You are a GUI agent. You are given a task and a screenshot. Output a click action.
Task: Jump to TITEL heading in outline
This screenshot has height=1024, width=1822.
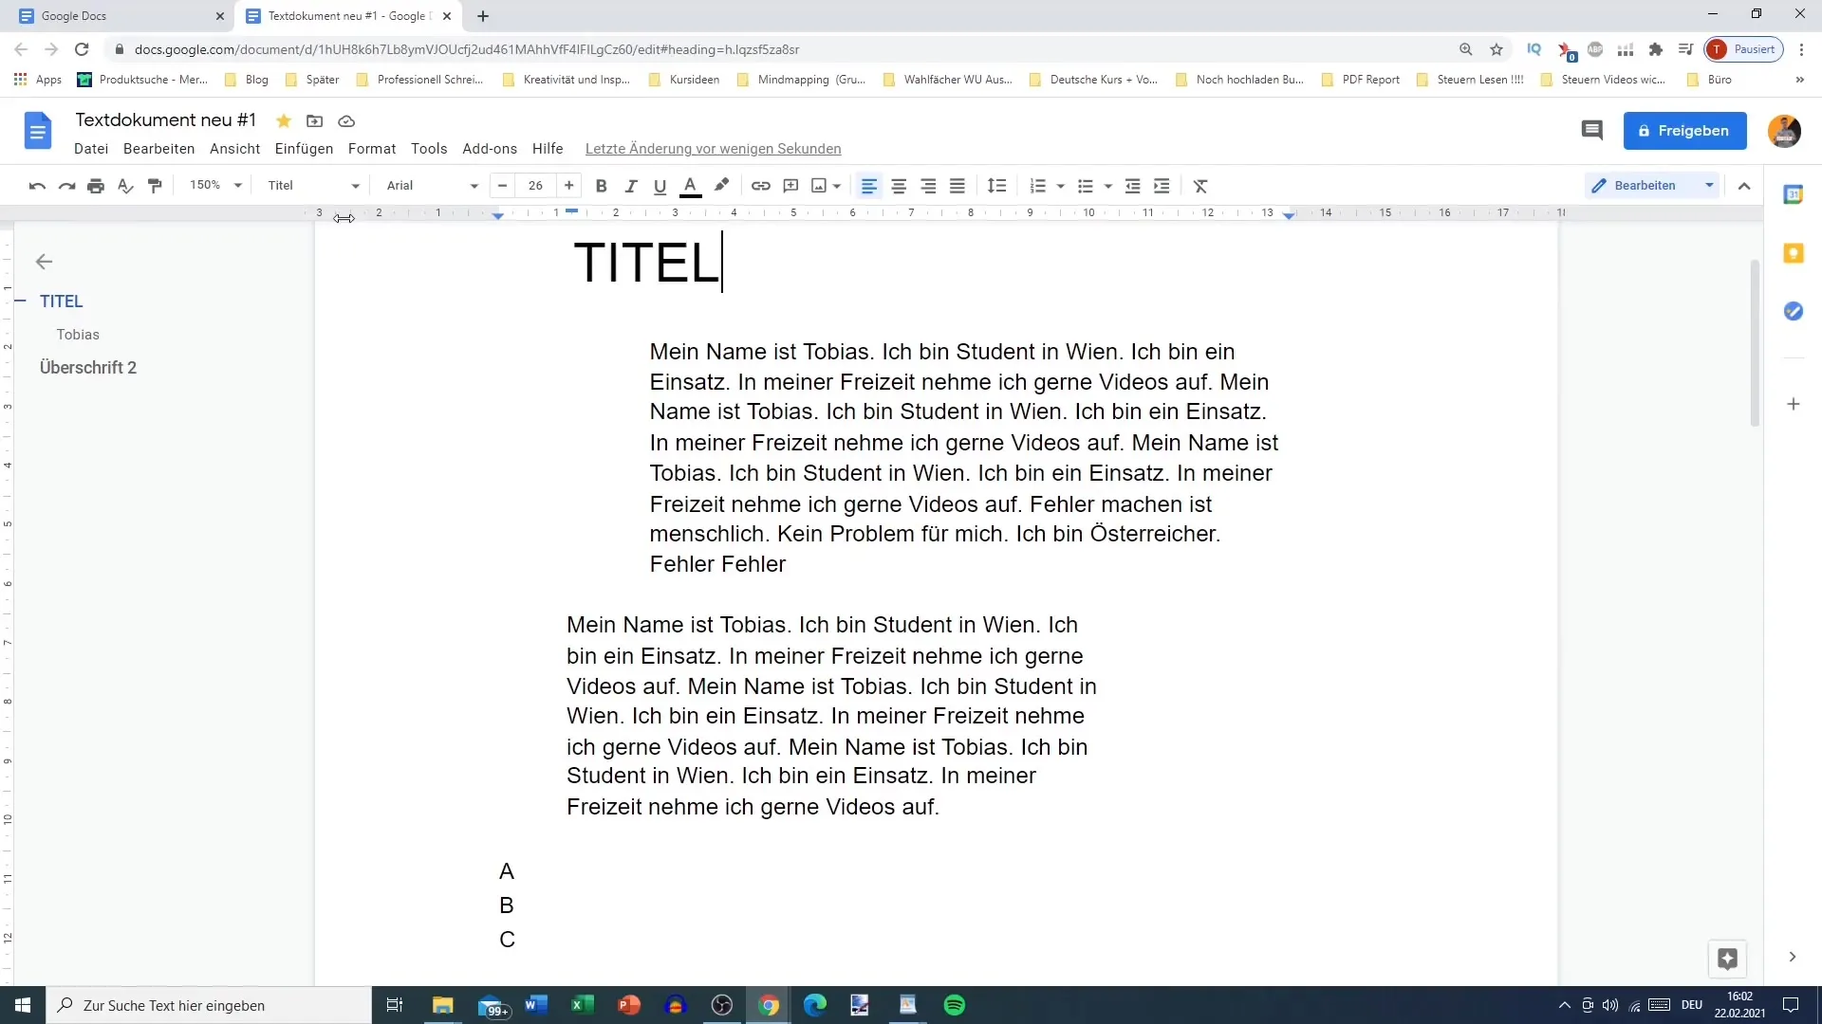pos(62,302)
